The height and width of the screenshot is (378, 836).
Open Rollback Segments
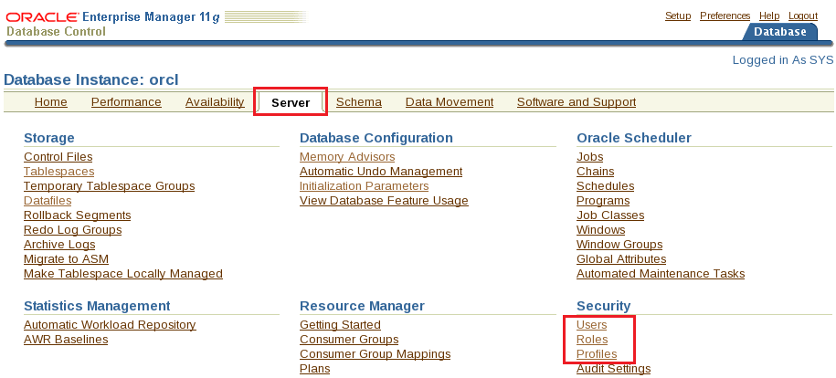(x=78, y=215)
